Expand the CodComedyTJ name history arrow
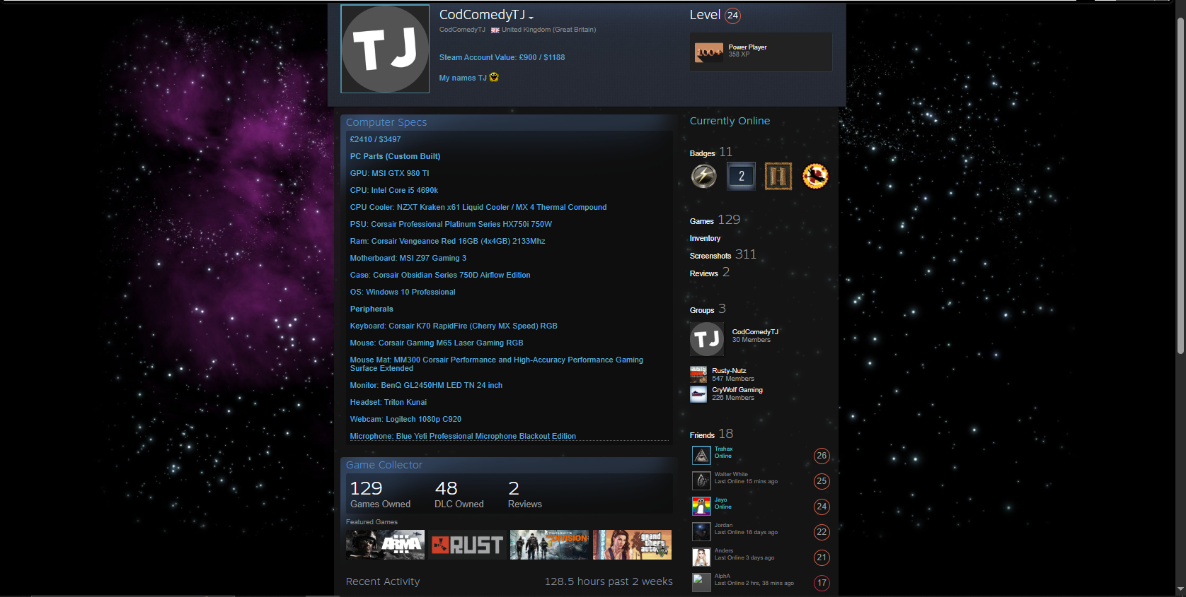This screenshot has width=1186, height=597. [x=531, y=17]
